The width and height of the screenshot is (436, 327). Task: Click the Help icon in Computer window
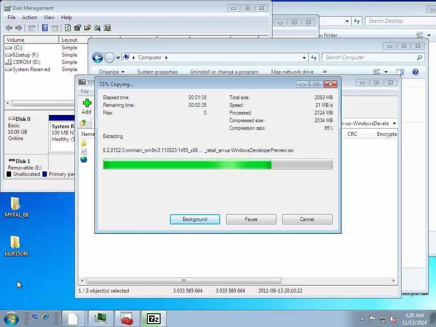coord(416,72)
